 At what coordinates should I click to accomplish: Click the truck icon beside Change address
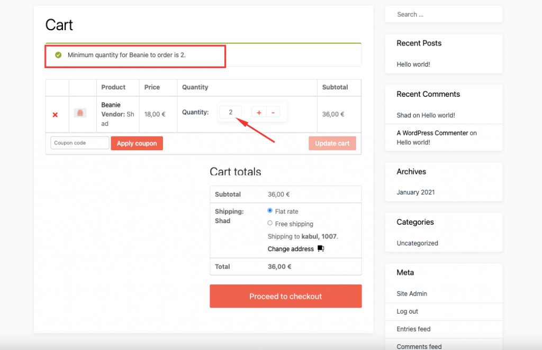click(321, 248)
